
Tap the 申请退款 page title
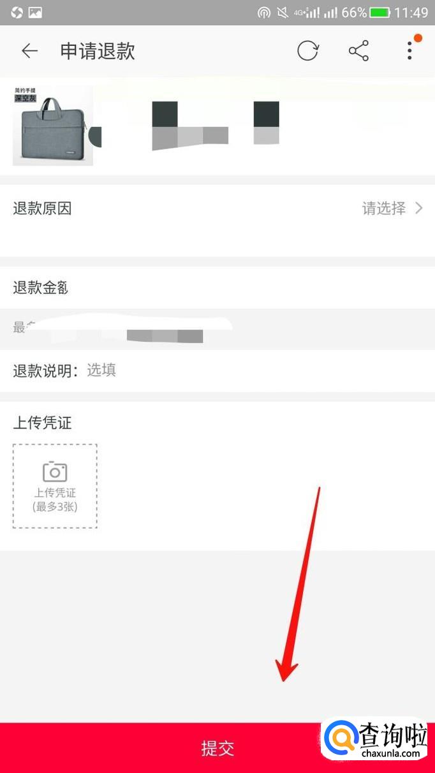pyautogui.click(x=98, y=51)
